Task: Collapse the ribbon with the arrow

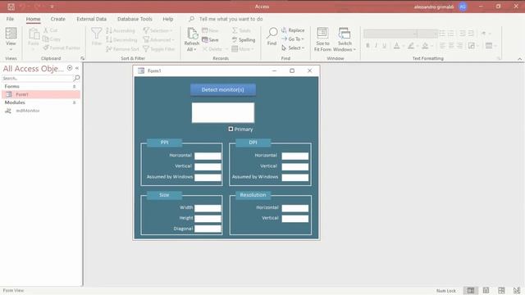Action: click(519, 59)
